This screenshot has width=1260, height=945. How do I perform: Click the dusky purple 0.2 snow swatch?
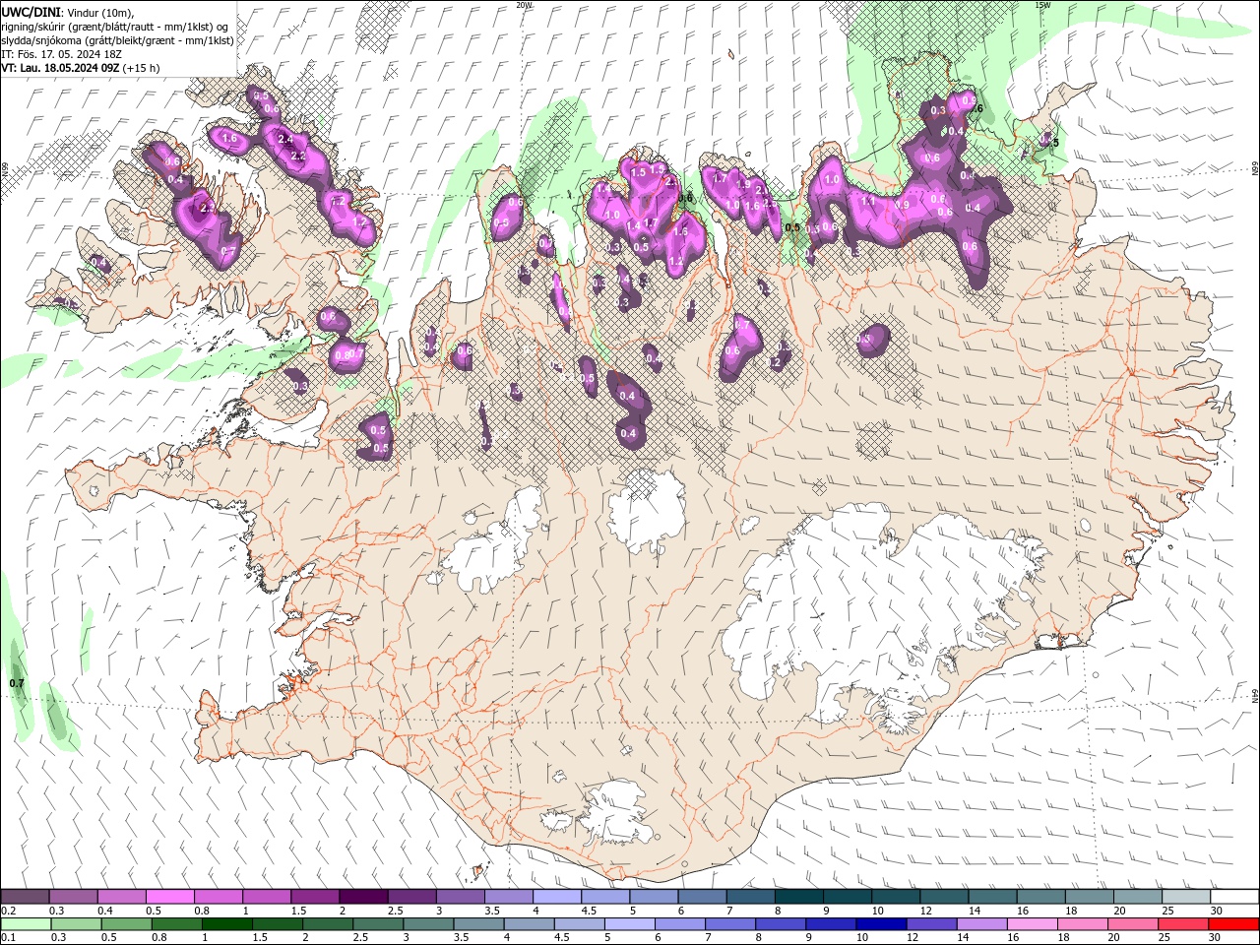coord(25,897)
